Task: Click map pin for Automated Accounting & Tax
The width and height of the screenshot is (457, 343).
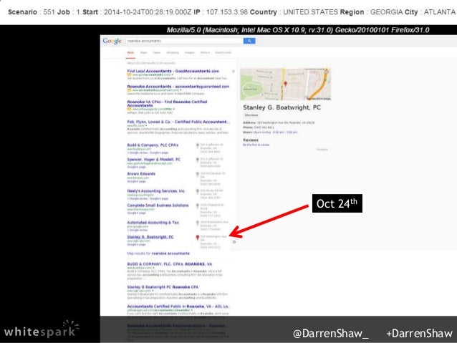Action: tap(197, 223)
